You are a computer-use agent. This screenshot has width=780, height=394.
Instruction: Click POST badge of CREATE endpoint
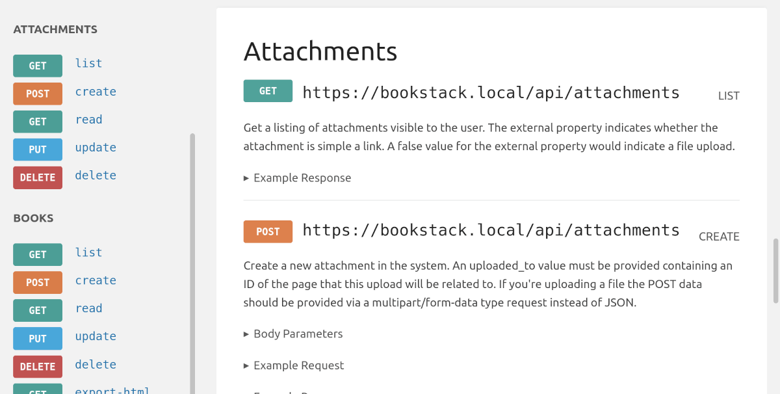pyautogui.click(x=268, y=231)
